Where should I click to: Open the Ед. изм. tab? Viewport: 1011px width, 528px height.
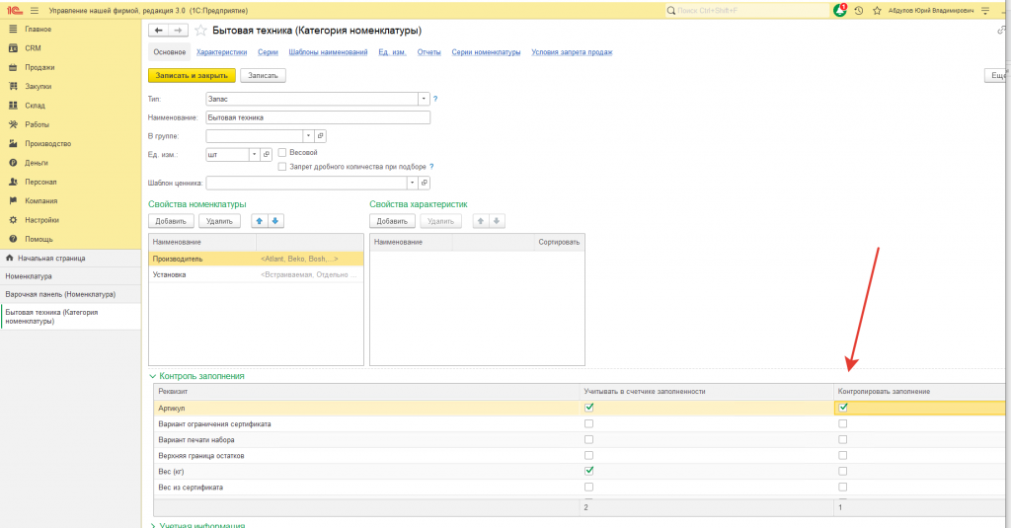[392, 52]
